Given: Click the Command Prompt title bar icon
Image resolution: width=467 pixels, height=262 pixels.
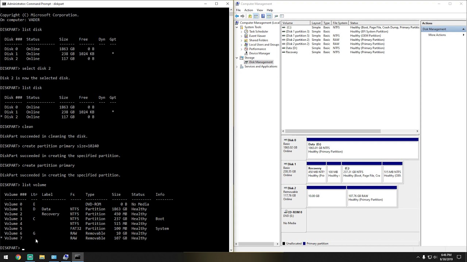Looking at the screenshot, I should (4, 4).
